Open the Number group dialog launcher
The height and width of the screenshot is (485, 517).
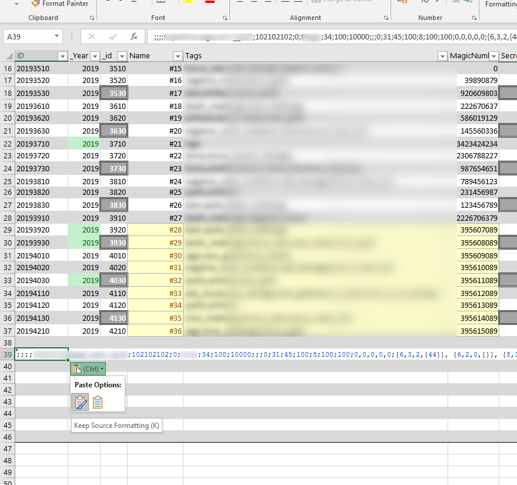pyautogui.click(x=474, y=18)
